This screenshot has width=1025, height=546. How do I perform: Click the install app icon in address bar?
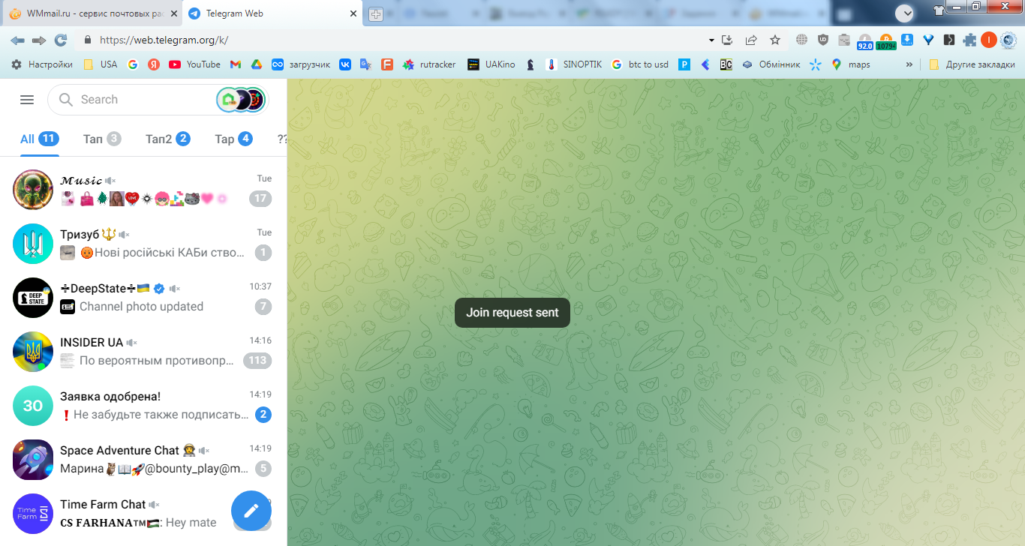coord(726,40)
